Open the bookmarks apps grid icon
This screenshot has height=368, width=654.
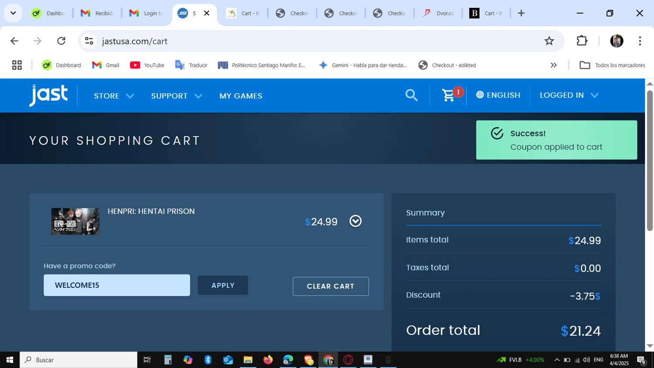(x=17, y=65)
